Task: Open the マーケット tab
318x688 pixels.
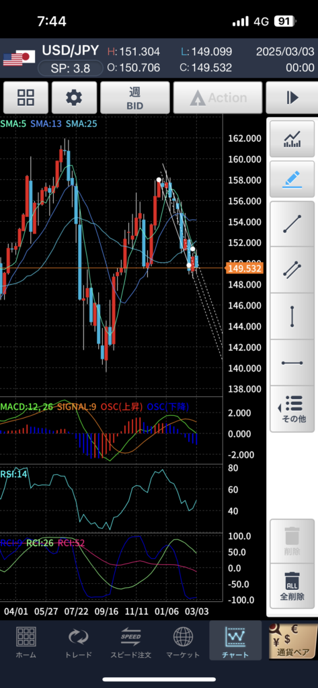Action: [x=183, y=642]
